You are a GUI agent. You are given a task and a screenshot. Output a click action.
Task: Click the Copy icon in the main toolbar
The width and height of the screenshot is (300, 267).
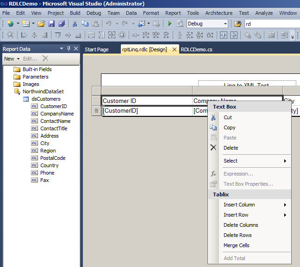[85, 24]
